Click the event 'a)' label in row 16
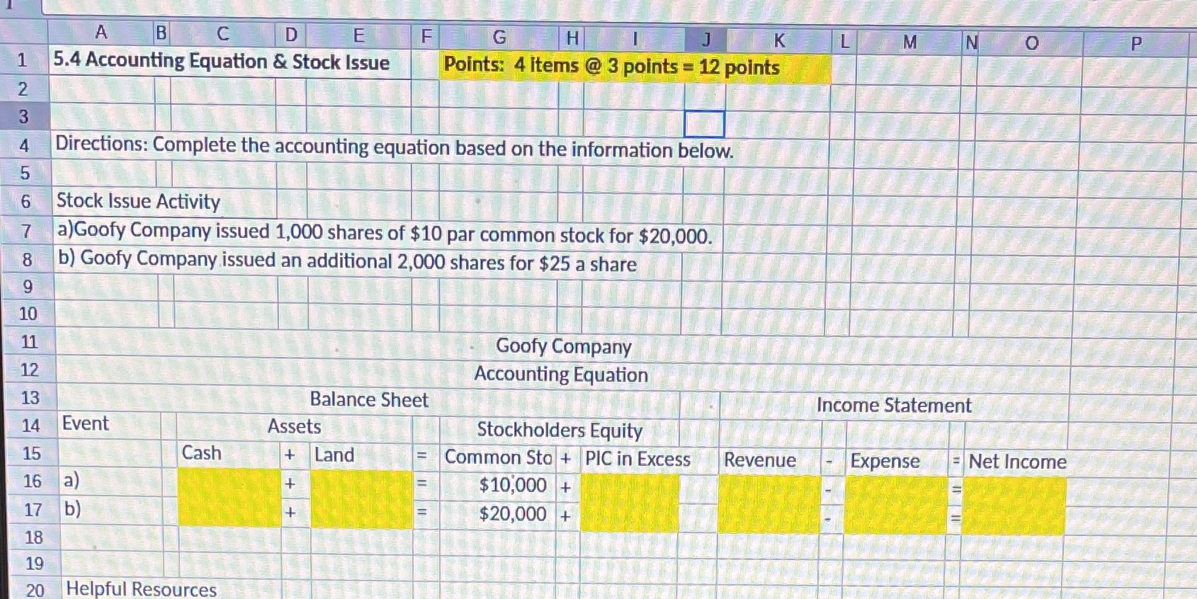 click(x=71, y=481)
